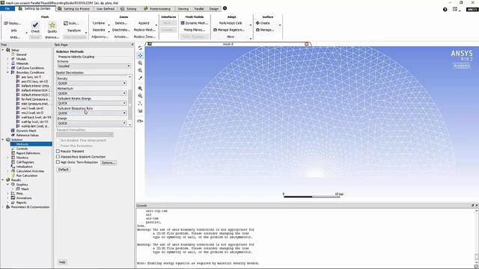Select Report Definitions in the tree
The image size is (479, 269).
pyautogui.click(x=28, y=153)
